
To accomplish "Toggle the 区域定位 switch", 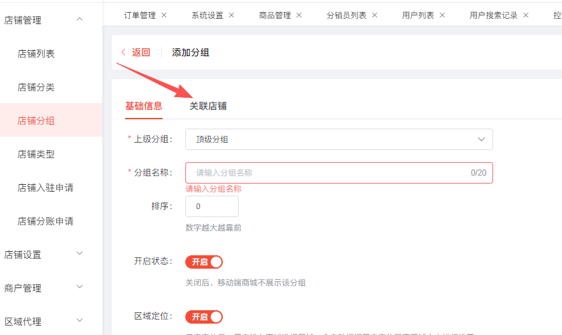I will [x=204, y=316].
